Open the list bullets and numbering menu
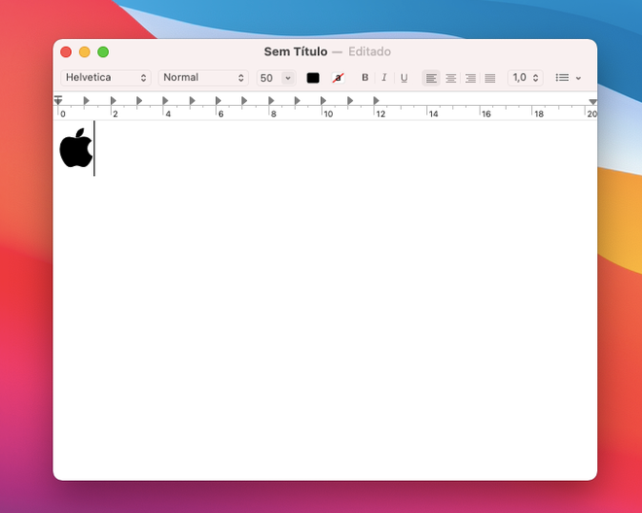Image resolution: width=642 pixels, height=513 pixels. [x=568, y=78]
